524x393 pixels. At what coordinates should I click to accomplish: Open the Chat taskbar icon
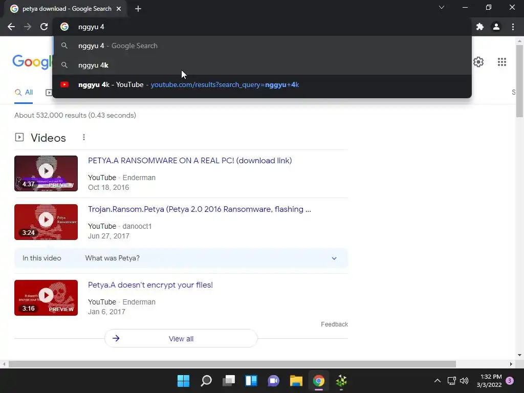pos(273,381)
